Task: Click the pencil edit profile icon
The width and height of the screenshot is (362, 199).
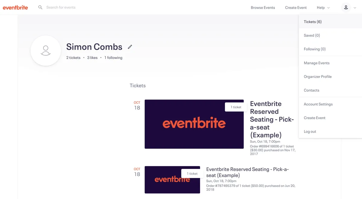Action: coord(130,47)
